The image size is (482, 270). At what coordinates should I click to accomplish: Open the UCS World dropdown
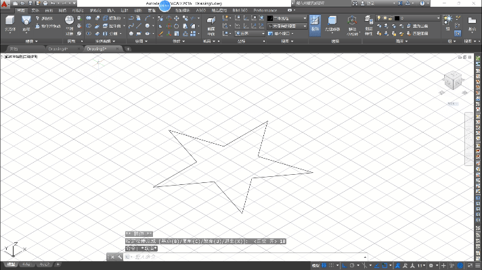pos(250,33)
